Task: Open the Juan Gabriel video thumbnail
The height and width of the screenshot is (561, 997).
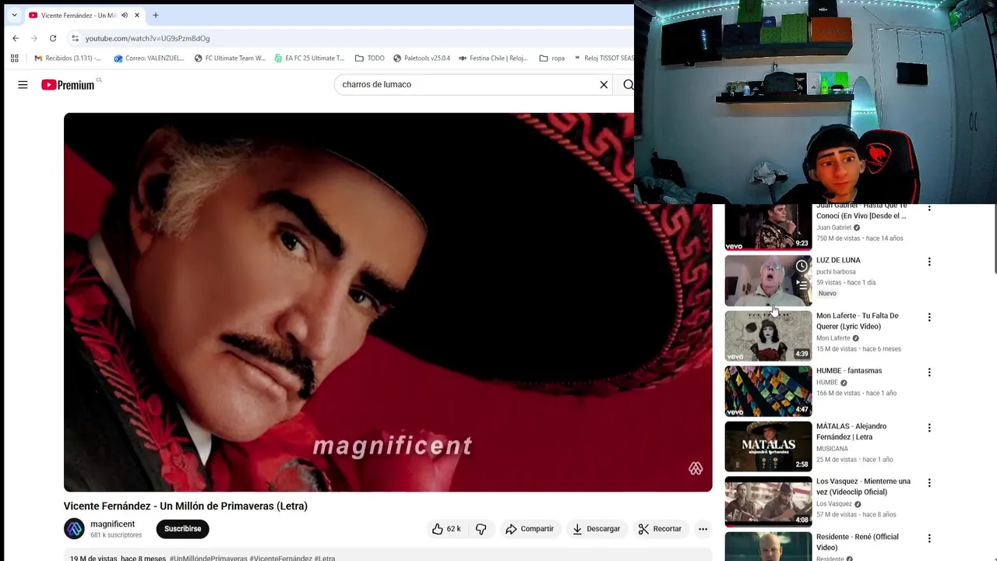Action: pos(768,227)
